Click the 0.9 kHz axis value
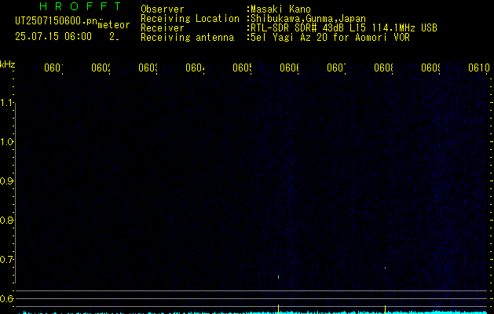The image size is (494, 314). click(7, 181)
